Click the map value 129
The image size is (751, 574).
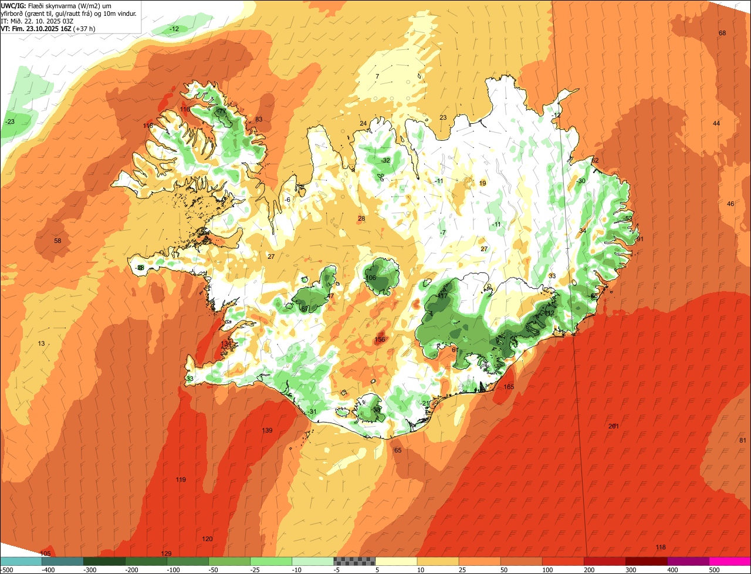pyautogui.click(x=166, y=553)
